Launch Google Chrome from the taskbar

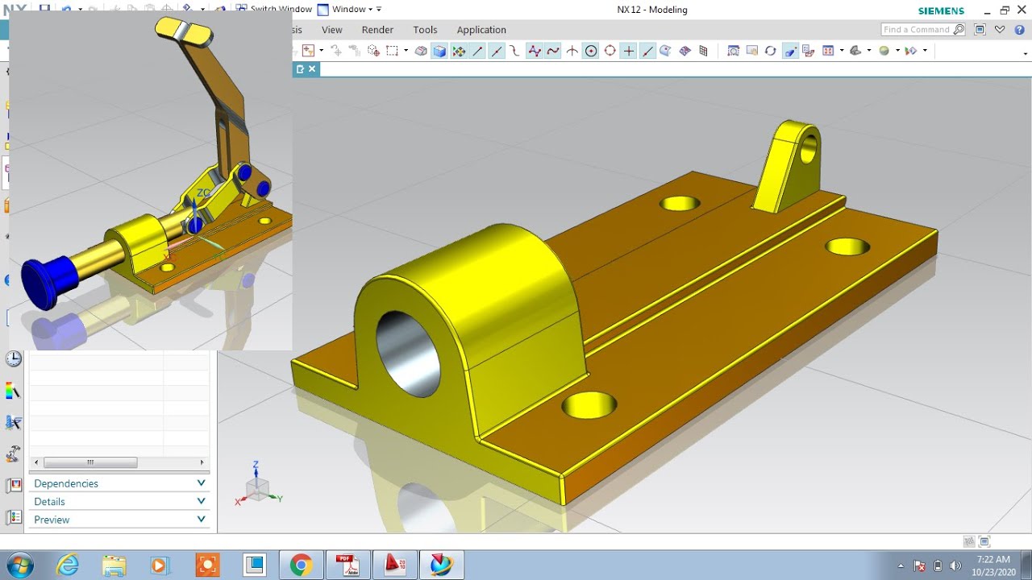click(301, 565)
